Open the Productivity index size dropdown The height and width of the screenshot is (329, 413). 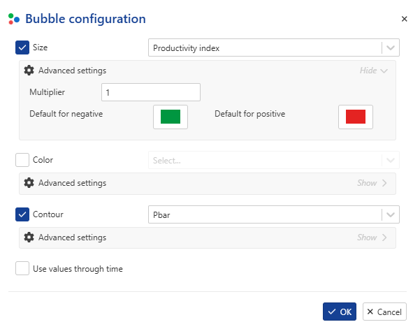pos(274,47)
